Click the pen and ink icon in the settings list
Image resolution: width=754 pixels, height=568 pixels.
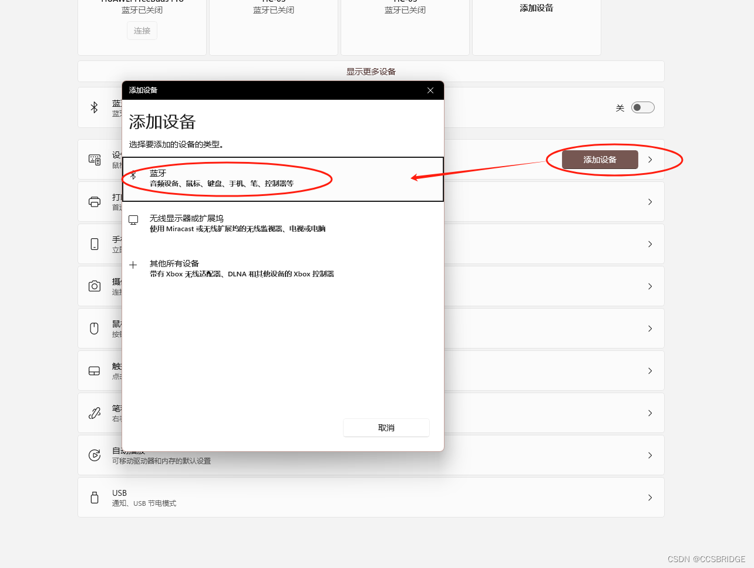[x=95, y=413]
